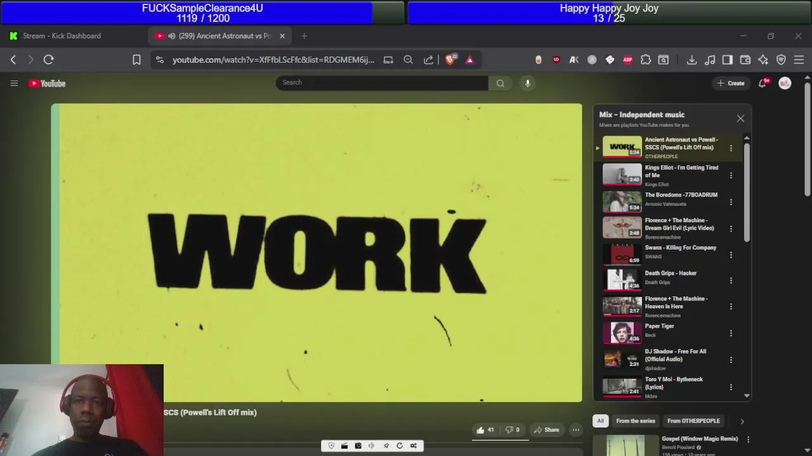Screen dimensions: 812x456
Task: Close the Mix - Independent music panel
Action: coord(740,118)
